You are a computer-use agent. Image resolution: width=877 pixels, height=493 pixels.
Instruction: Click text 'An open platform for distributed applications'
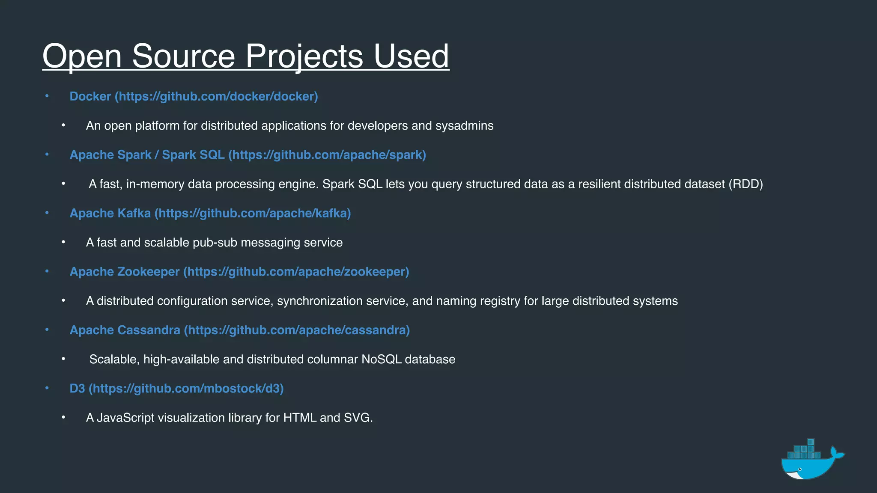click(x=207, y=126)
